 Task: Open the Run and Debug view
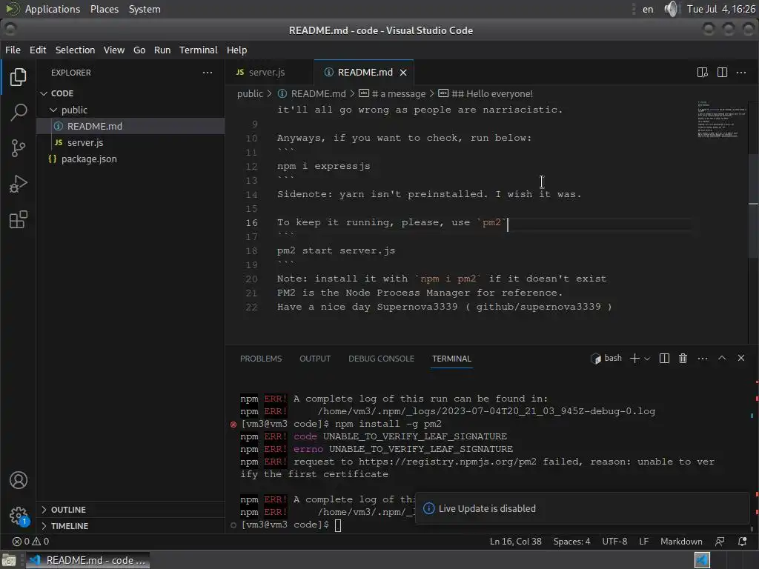tap(18, 184)
